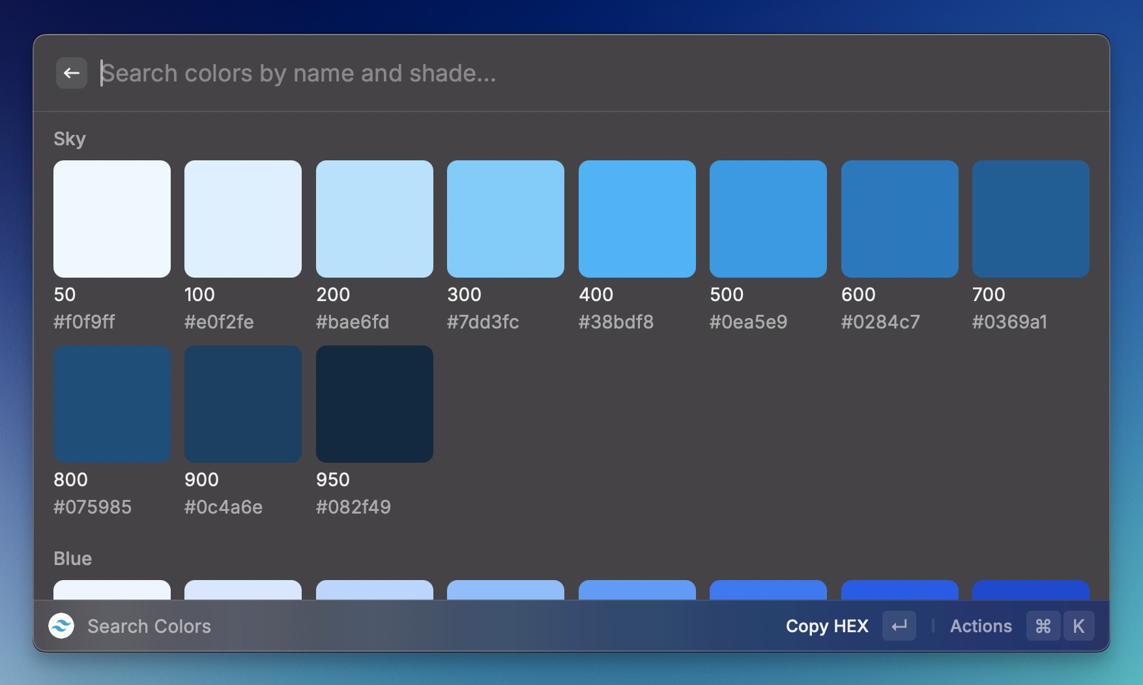Click the Command key symbol icon

pos(1043,626)
